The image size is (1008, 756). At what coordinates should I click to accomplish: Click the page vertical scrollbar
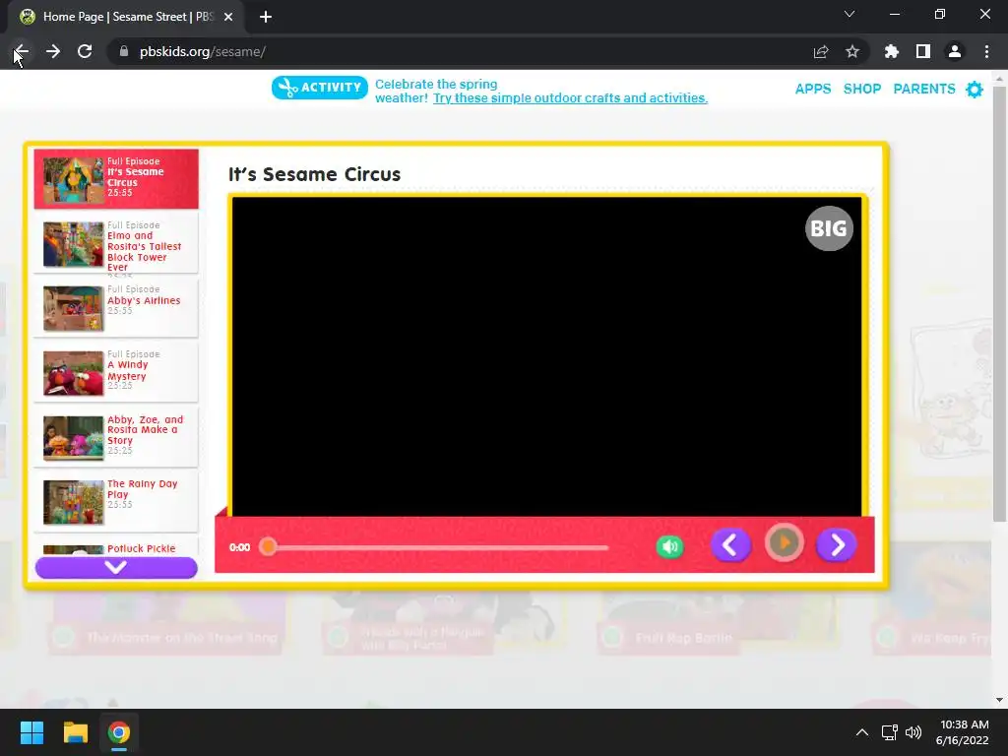(x=999, y=303)
